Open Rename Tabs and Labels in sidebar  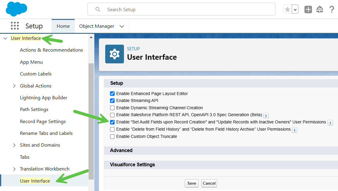[x=46, y=133]
